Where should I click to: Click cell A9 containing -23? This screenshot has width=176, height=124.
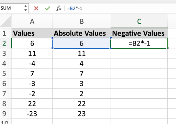[x=32, y=114]
